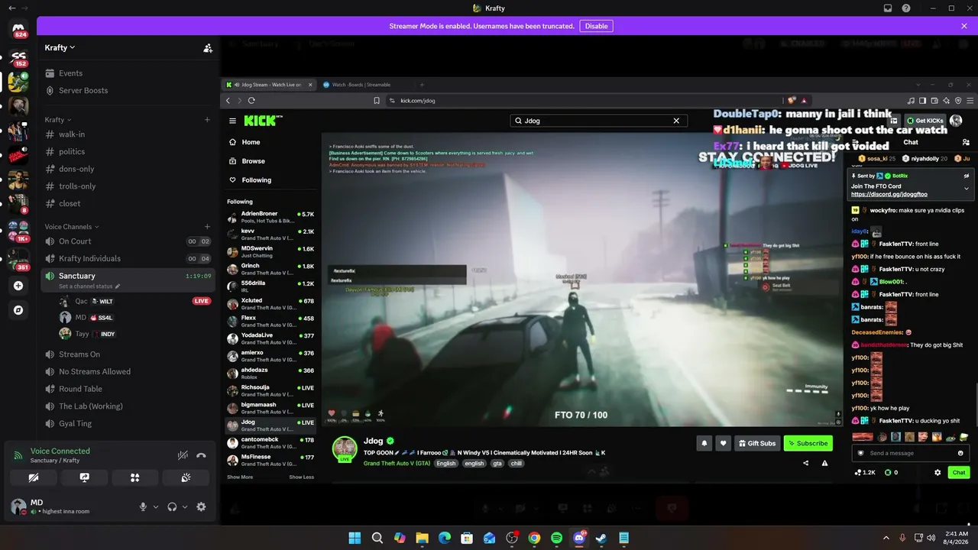This screenshot has width=978, height=550.
Task: Add a server with the plus icon
Action: coord(18,286)
